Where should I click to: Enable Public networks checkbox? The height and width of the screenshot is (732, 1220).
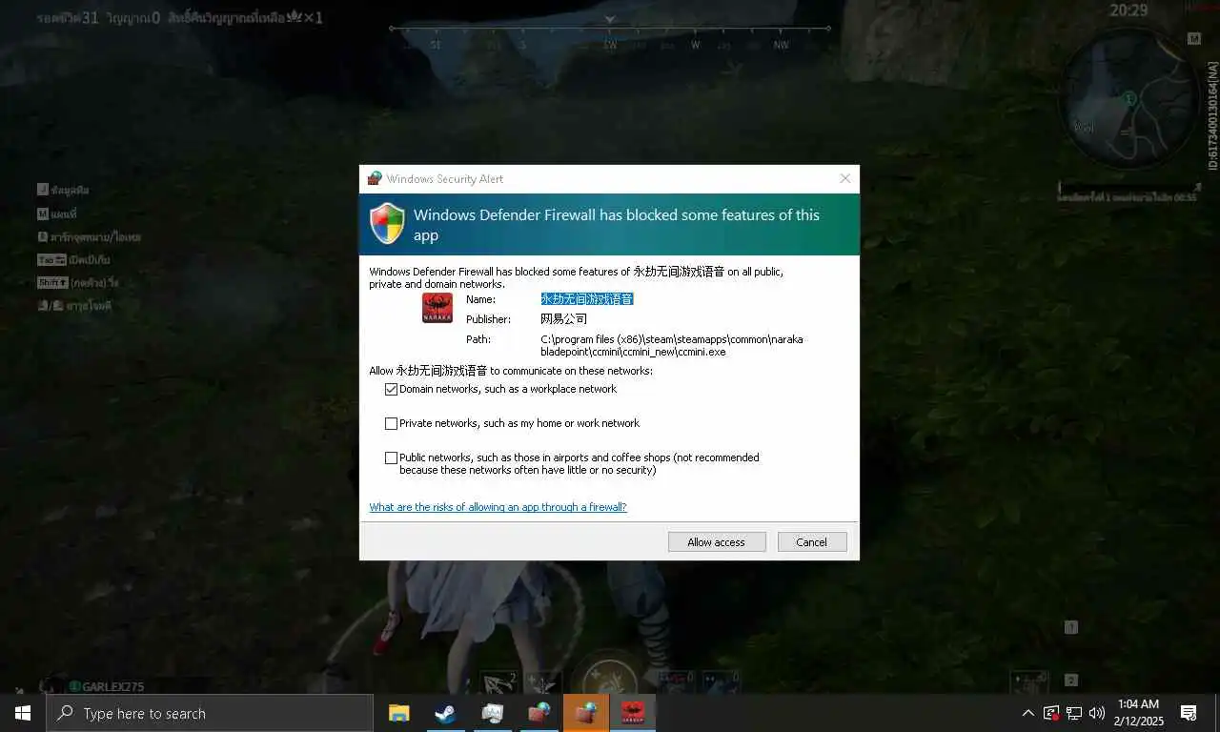pos(391,457)
